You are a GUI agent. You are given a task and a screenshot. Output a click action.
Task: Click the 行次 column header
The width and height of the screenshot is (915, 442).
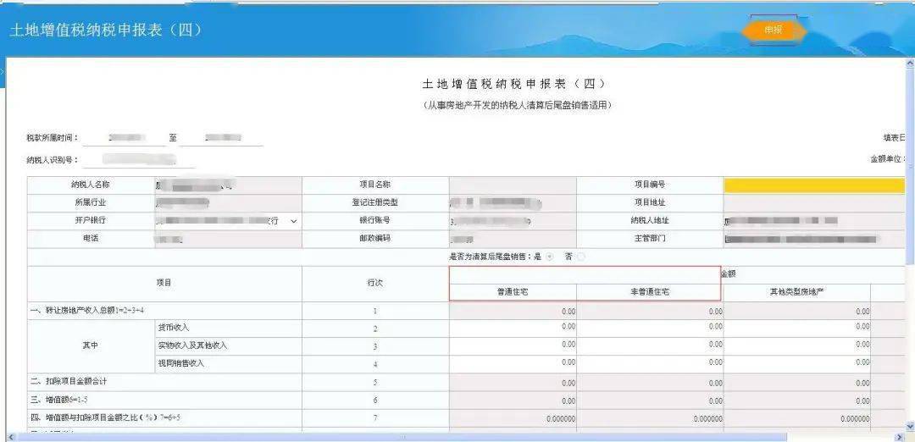tap(375, 284)
